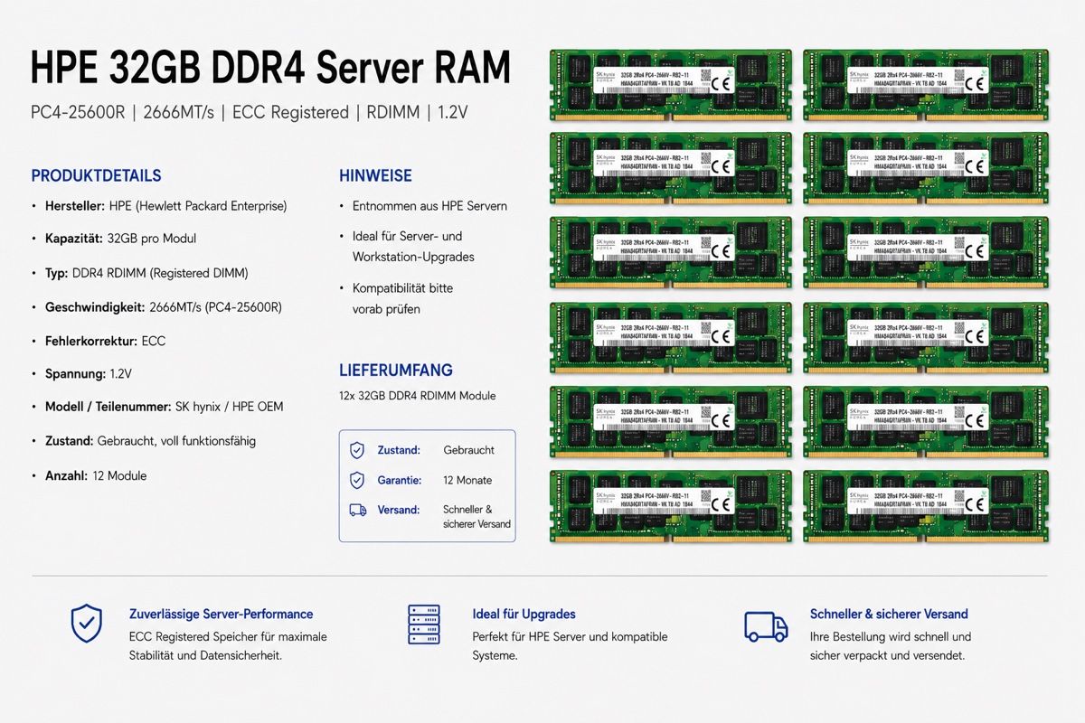Click the description 'Ihre Bestellung wird schnell und sicher verpackt'

click(891, 646)
